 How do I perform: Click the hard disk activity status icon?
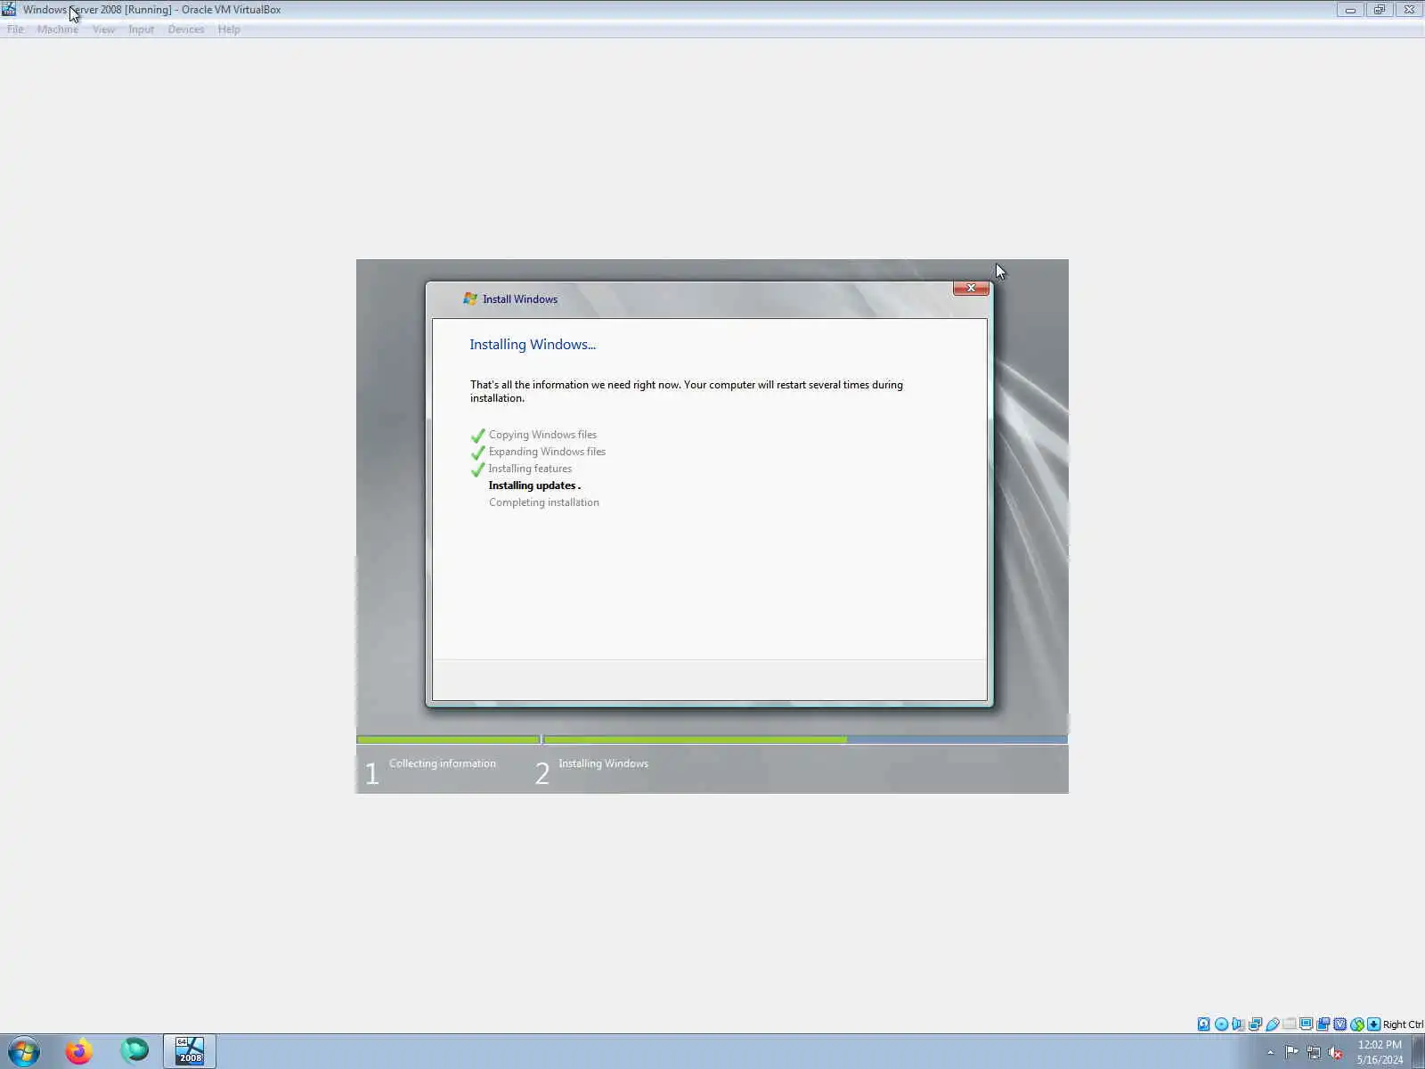coord(1204,1024)
